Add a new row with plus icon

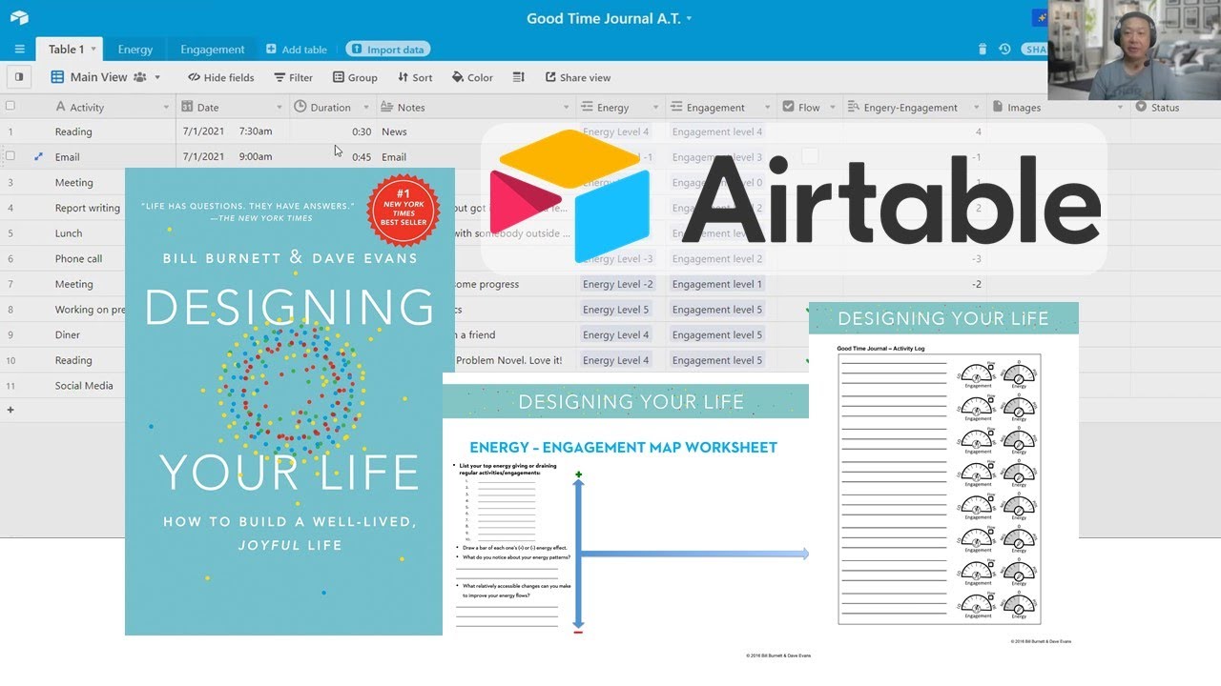tap(10, 410)
